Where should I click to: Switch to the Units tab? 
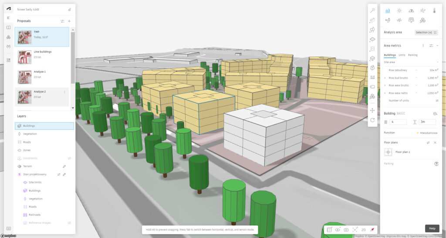(402, 55)
